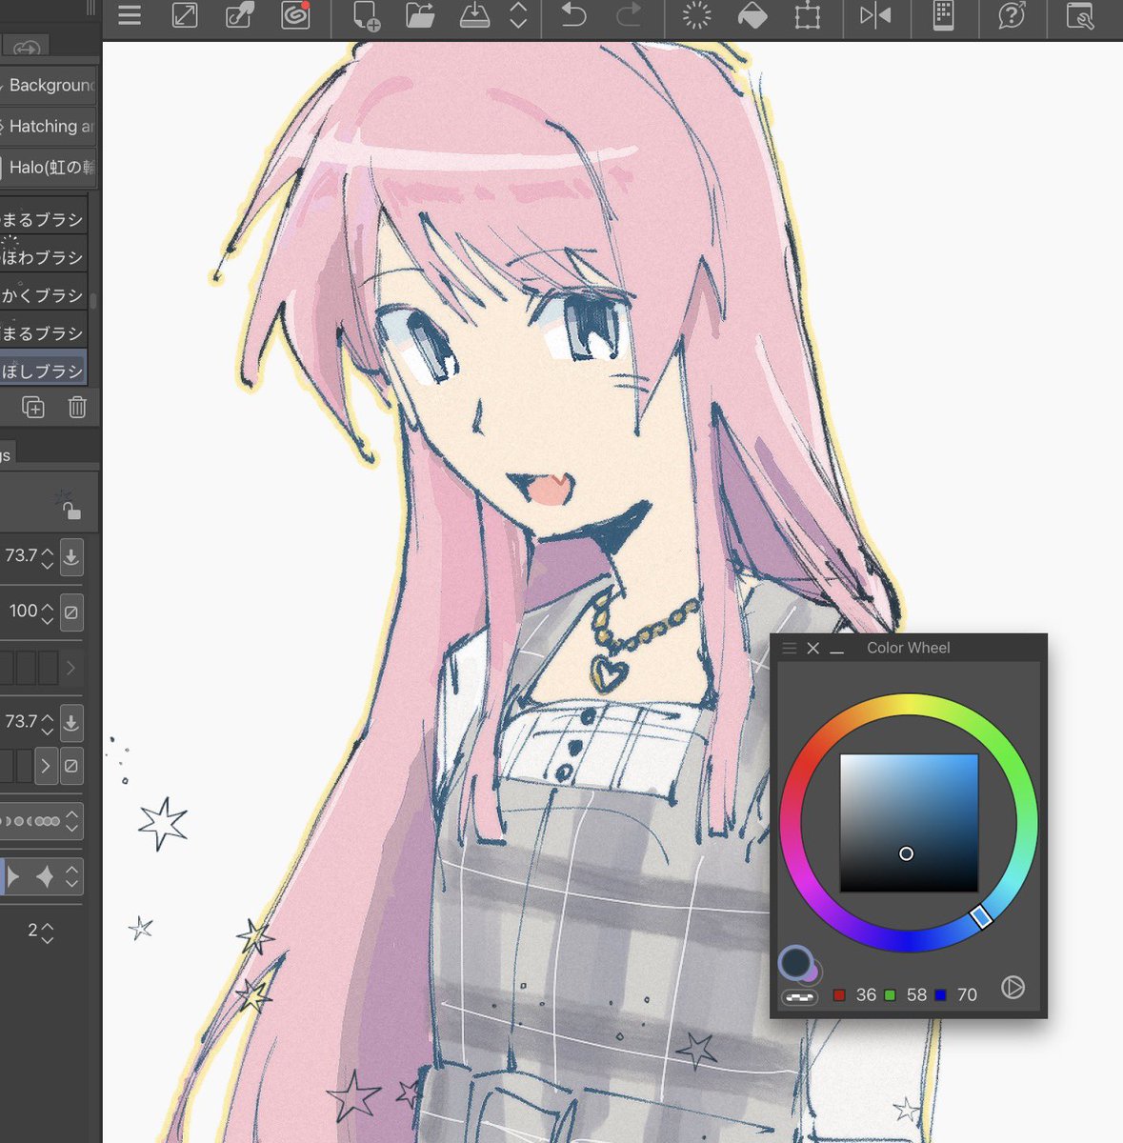Switch color space with play icon

1013,988
